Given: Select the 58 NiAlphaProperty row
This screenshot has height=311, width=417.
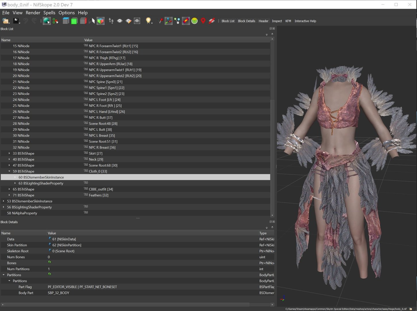Looking at the screenshot, I should [x=135, y=213].
